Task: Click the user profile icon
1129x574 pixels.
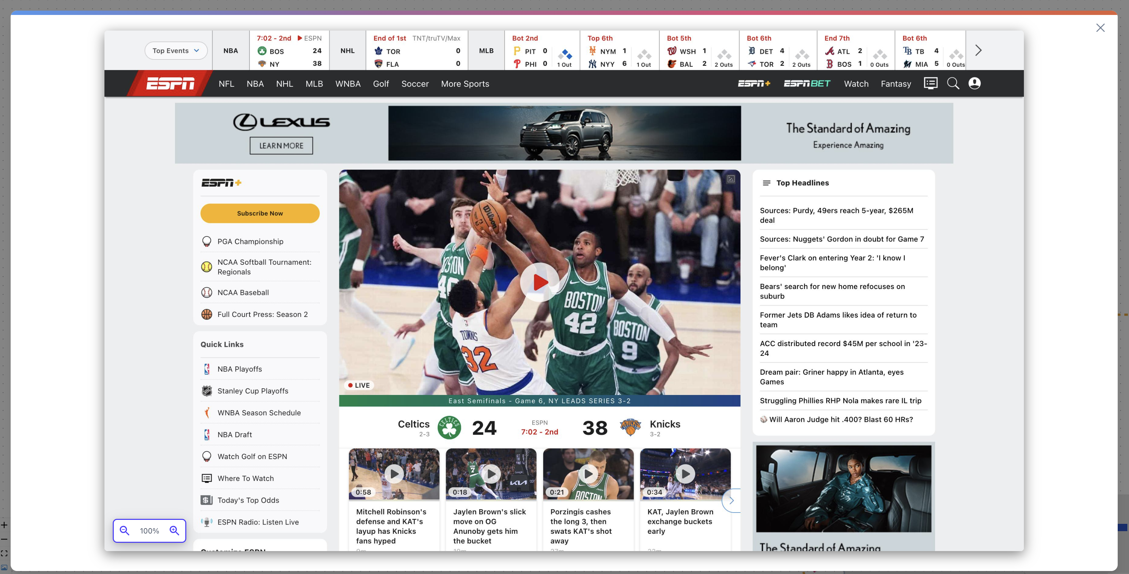Action: pos(974,83)
